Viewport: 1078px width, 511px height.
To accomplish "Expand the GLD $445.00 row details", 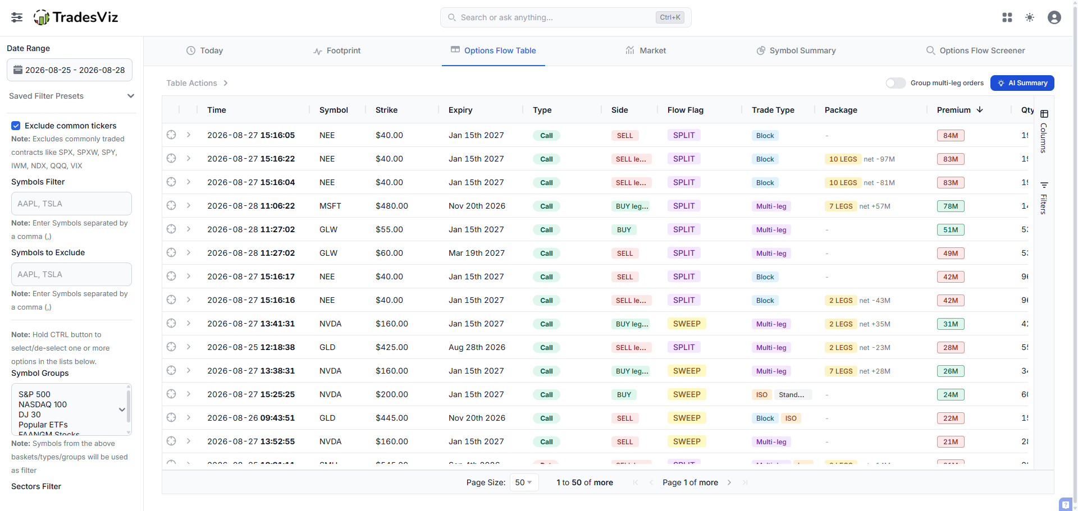I will coord(189,417).
